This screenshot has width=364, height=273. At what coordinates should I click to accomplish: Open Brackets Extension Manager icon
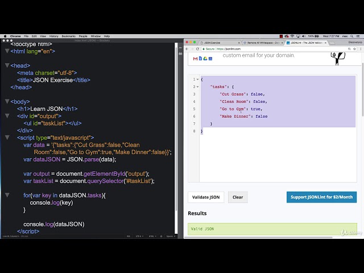[181, 53]
